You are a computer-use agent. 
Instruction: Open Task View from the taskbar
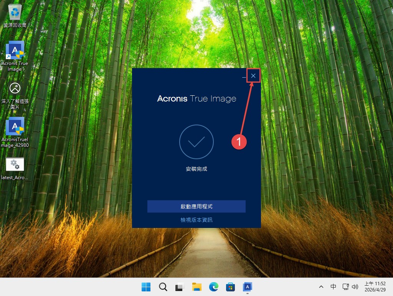[x=180, y=287]
